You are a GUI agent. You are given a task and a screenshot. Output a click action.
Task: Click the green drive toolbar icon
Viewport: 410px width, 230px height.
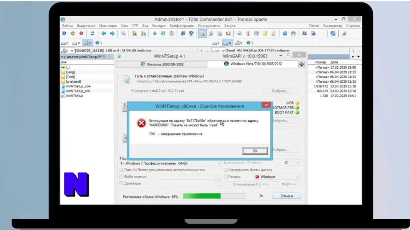click(x=293, y=34)
